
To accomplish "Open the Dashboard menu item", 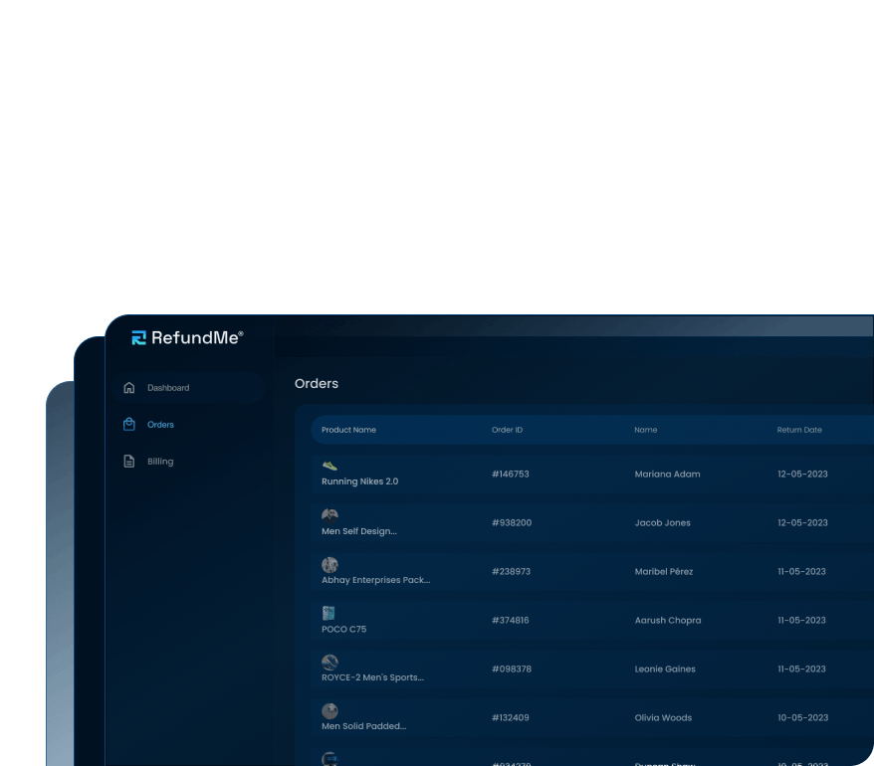I will coord(187,388).
